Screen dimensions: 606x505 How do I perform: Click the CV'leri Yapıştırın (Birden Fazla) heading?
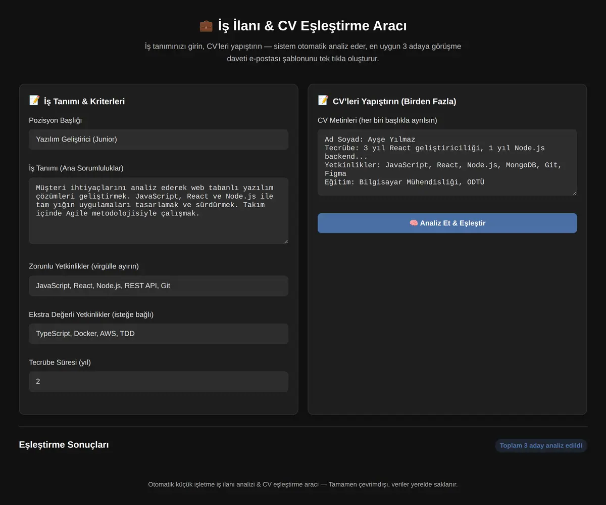tap(394, 101)
